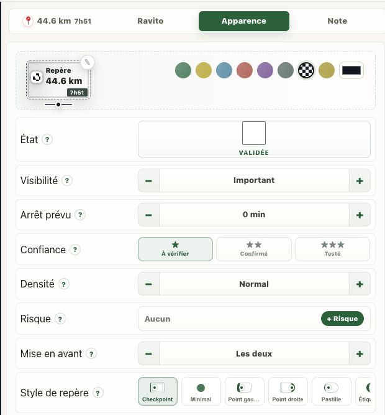The width and height of the screenshot is (385, 415).
Task: Select the Testé confidence level
Action: tap(332, 249)
